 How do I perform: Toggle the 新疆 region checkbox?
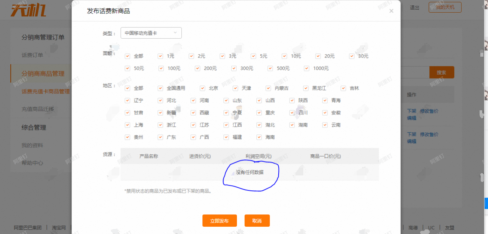click(160, 113)
